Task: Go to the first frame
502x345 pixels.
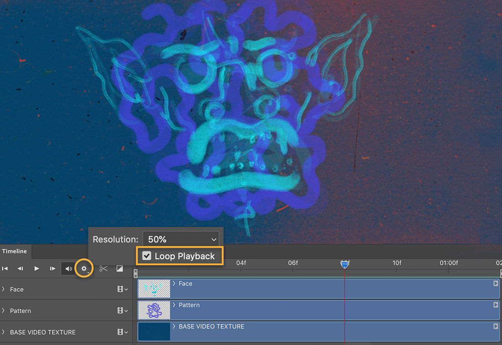Action: 5,268
